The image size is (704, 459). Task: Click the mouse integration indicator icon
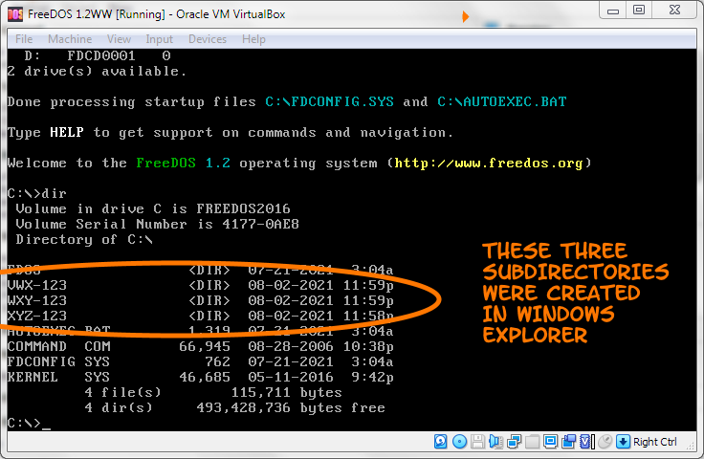(604, 442)
